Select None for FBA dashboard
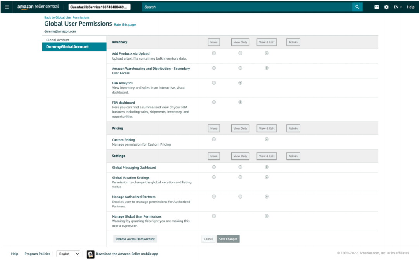 point(214,102)
